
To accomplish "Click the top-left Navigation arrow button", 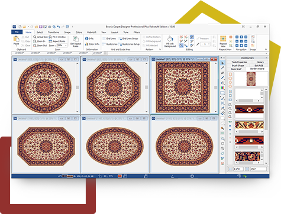I will 237,37.
